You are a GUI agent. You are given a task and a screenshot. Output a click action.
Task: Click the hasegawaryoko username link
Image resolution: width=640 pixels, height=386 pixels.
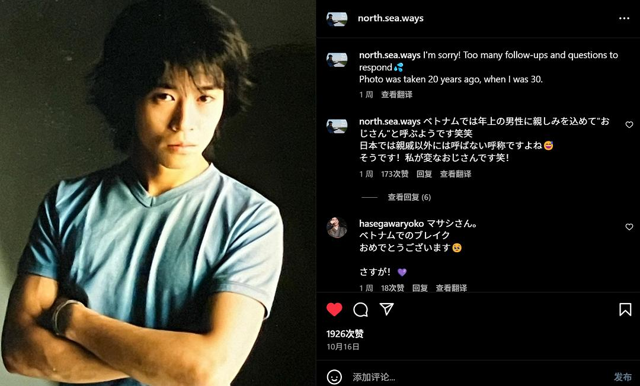(392, 223)
